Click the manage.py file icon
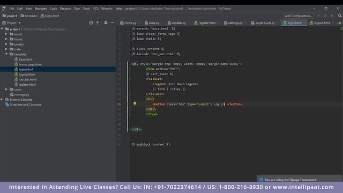Image resolution: width=343 pixels, height=193 pixels. [x=12, y=94]
